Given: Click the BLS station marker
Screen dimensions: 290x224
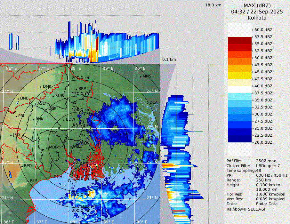Looking at the screenshot, I should click(28, 181).
